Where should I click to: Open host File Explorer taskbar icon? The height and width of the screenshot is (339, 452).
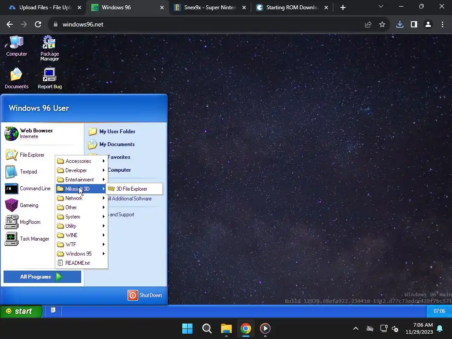click(226, 328)
